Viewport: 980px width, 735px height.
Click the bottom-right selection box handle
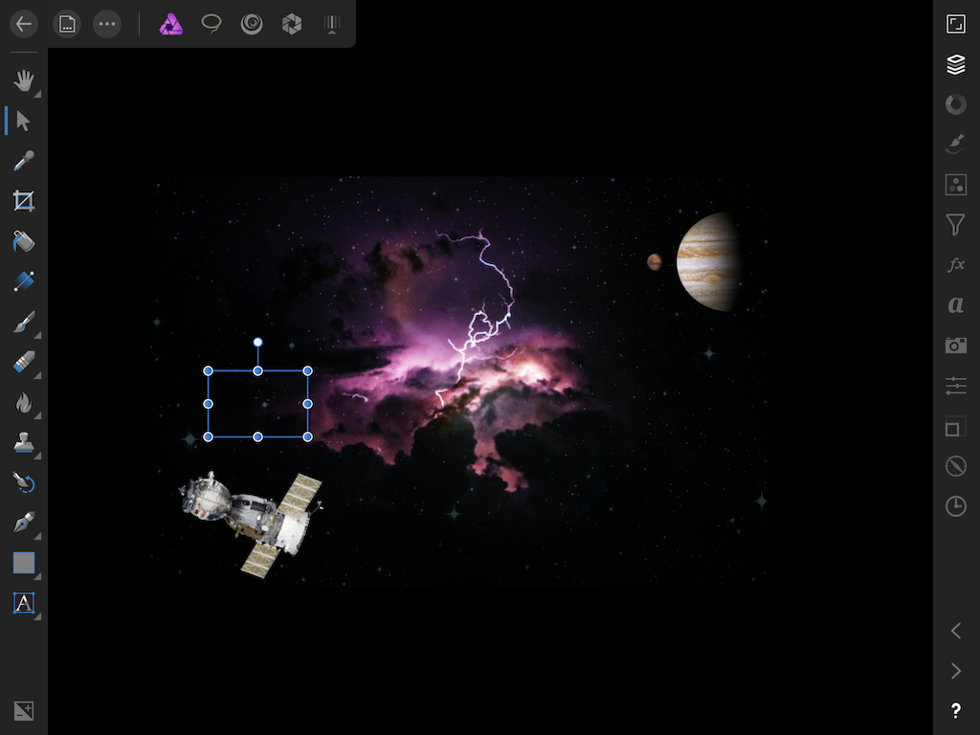tap(307, 436)
